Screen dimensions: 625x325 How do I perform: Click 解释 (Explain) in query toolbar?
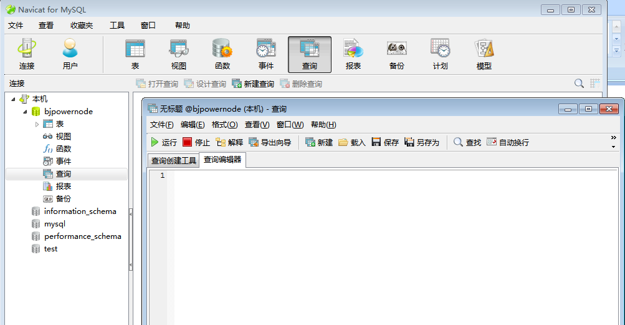(229, 142)
